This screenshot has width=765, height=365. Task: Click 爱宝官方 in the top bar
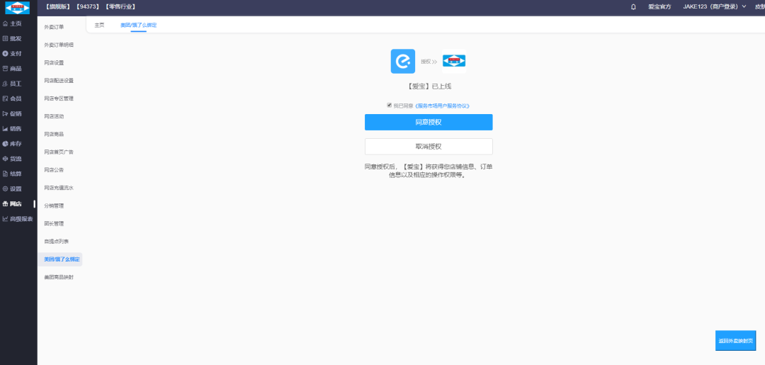point(659,7)
